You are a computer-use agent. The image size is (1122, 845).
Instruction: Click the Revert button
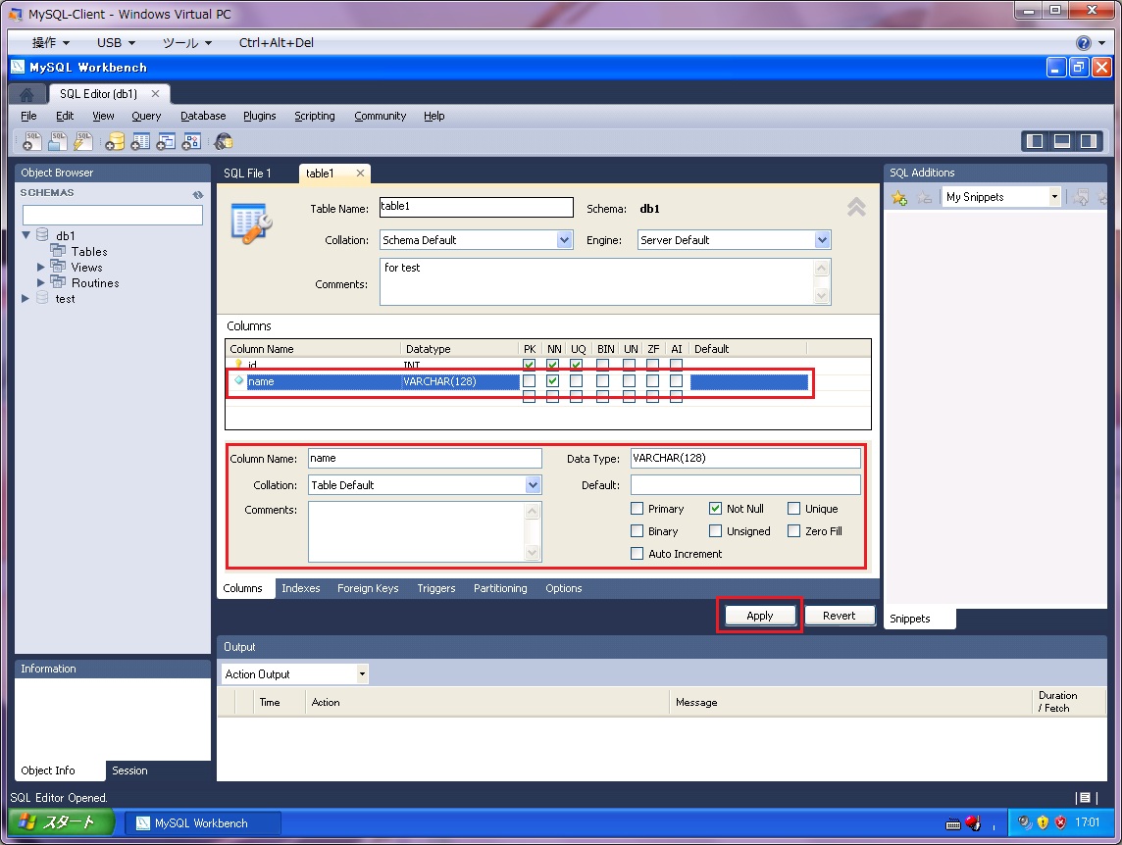point(840,616)
